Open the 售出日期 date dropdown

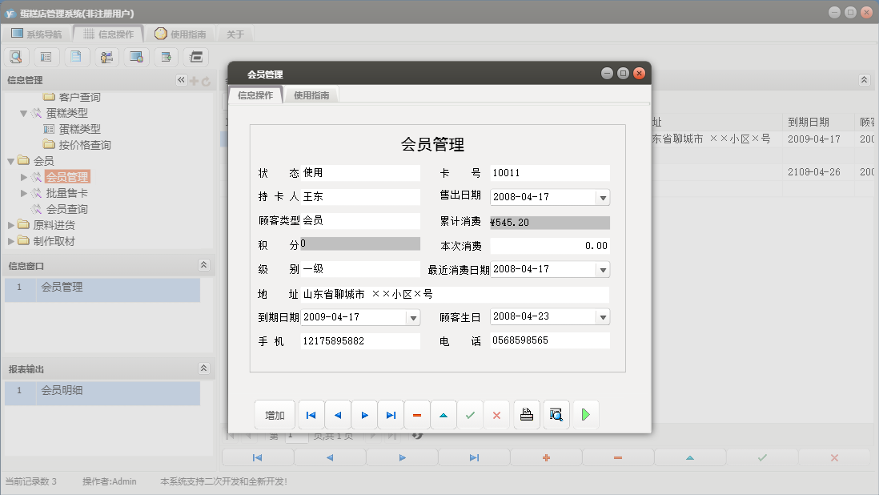(x=603, y=196)
